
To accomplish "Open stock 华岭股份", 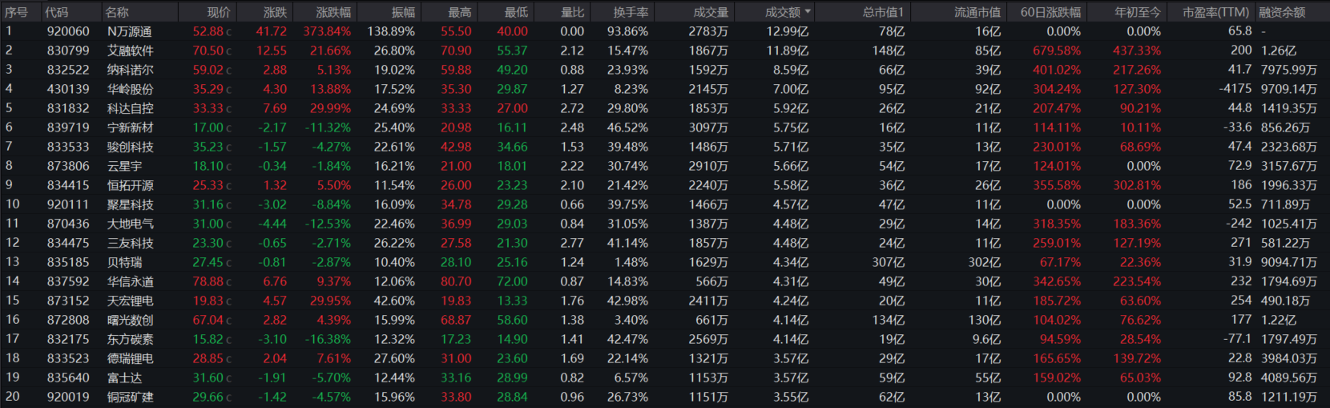I will (131, 89).
